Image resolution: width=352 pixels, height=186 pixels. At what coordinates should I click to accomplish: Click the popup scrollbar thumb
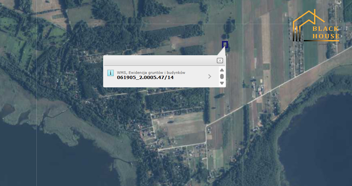(x=222, y=76)
